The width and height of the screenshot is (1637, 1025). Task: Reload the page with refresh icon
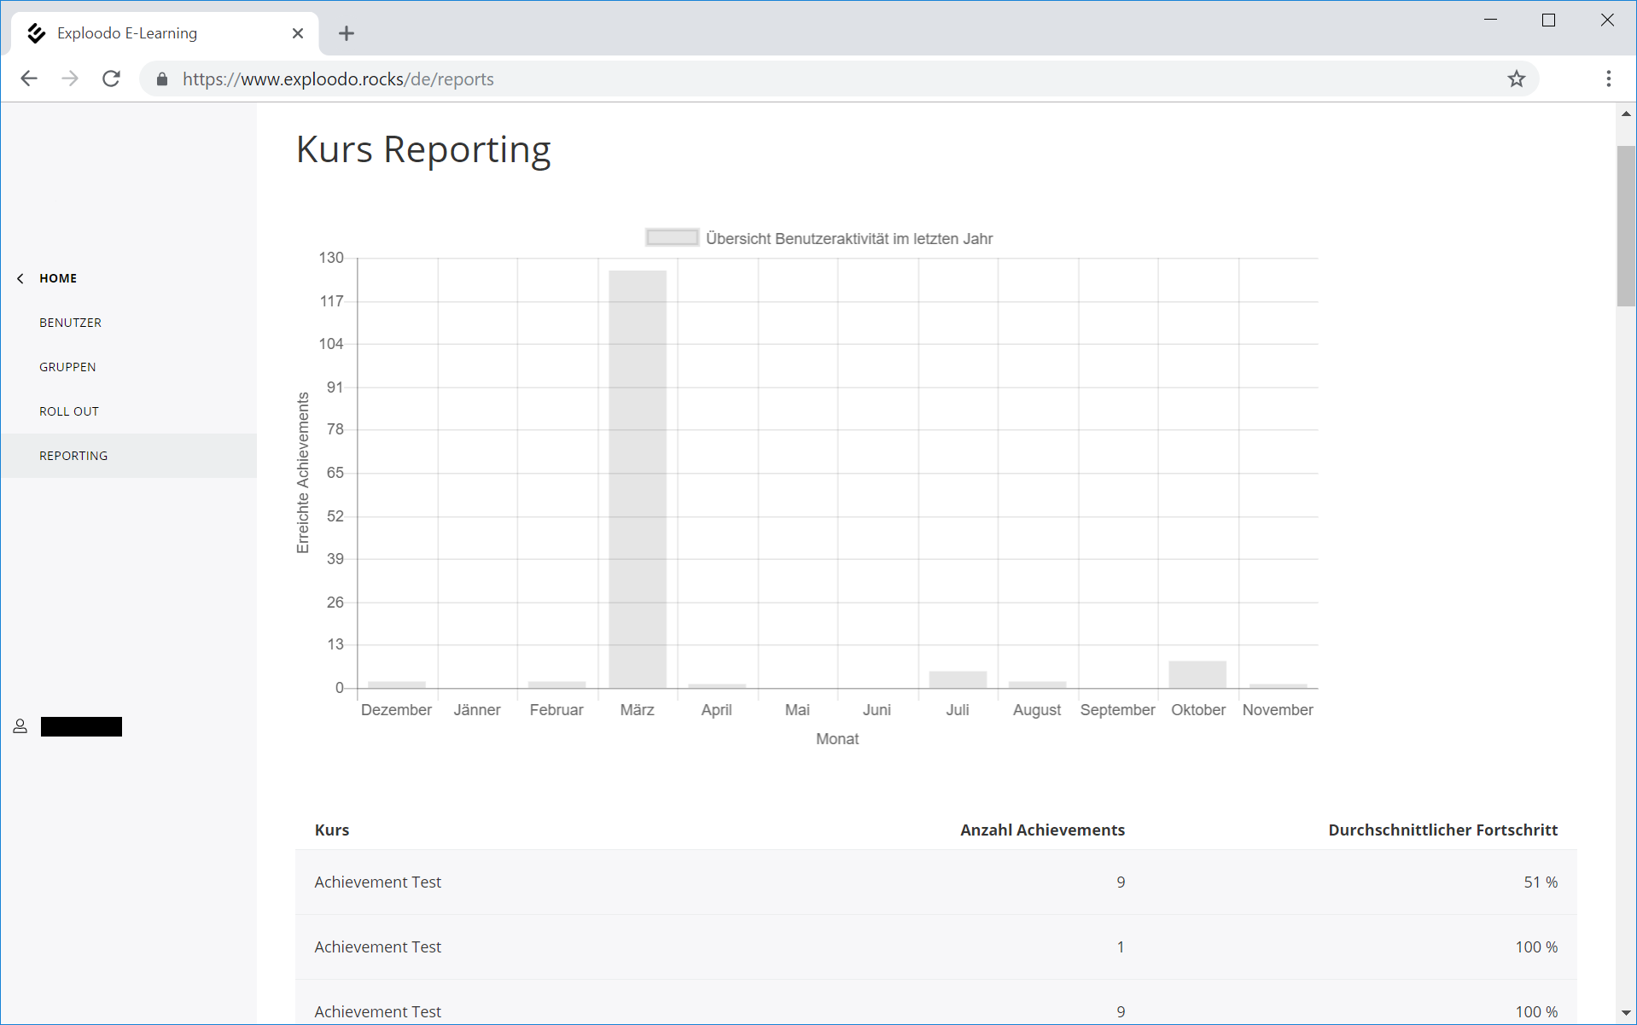[112, 79]
